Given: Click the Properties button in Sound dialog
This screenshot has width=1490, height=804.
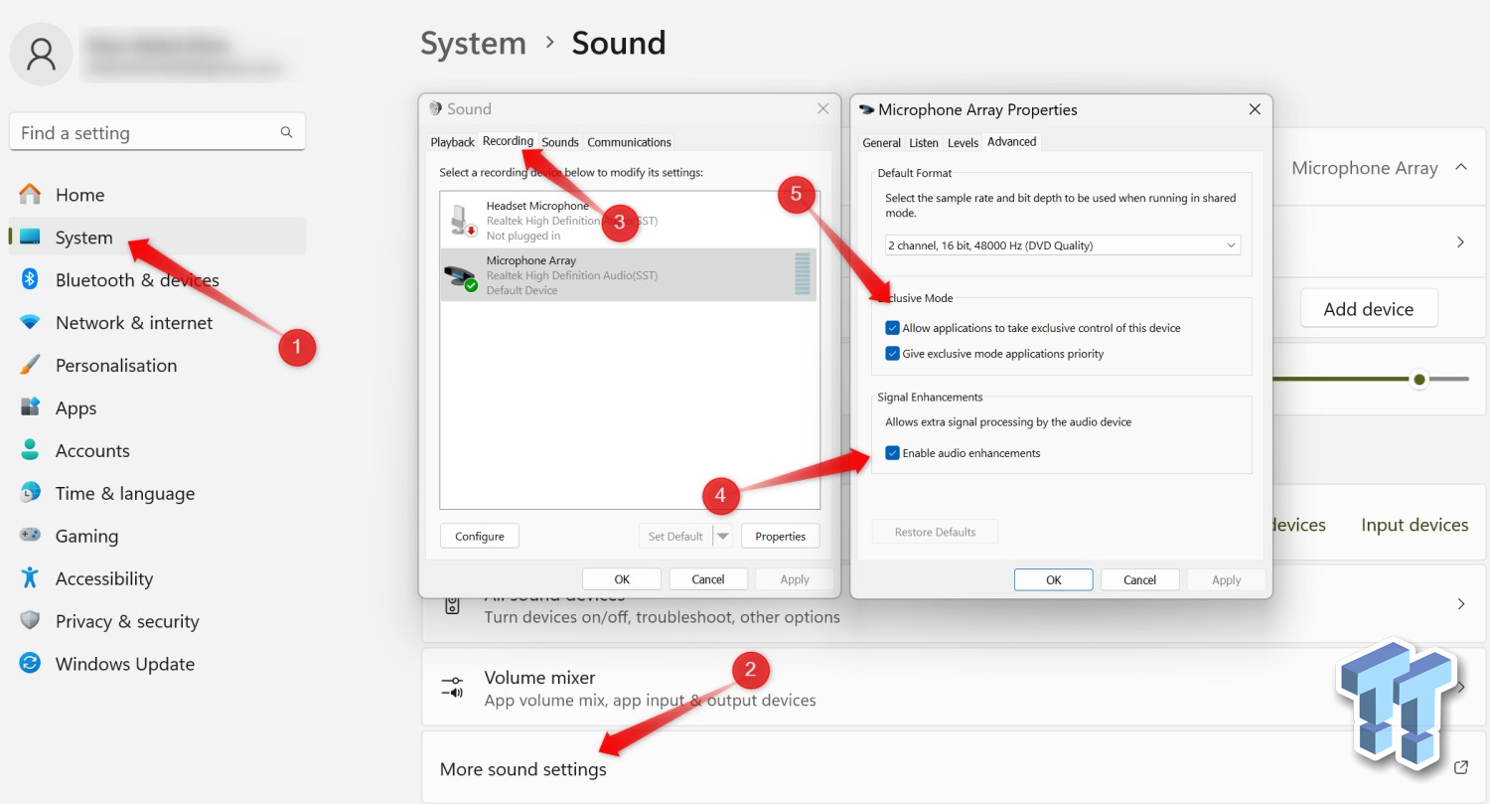Looking at the screenshot, I should pos(780,537).
